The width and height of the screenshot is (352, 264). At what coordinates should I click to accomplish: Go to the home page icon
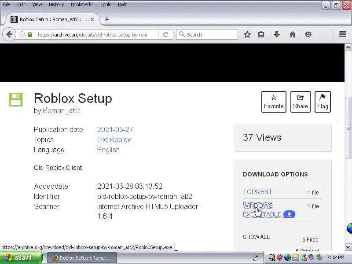tap(293, 35)
